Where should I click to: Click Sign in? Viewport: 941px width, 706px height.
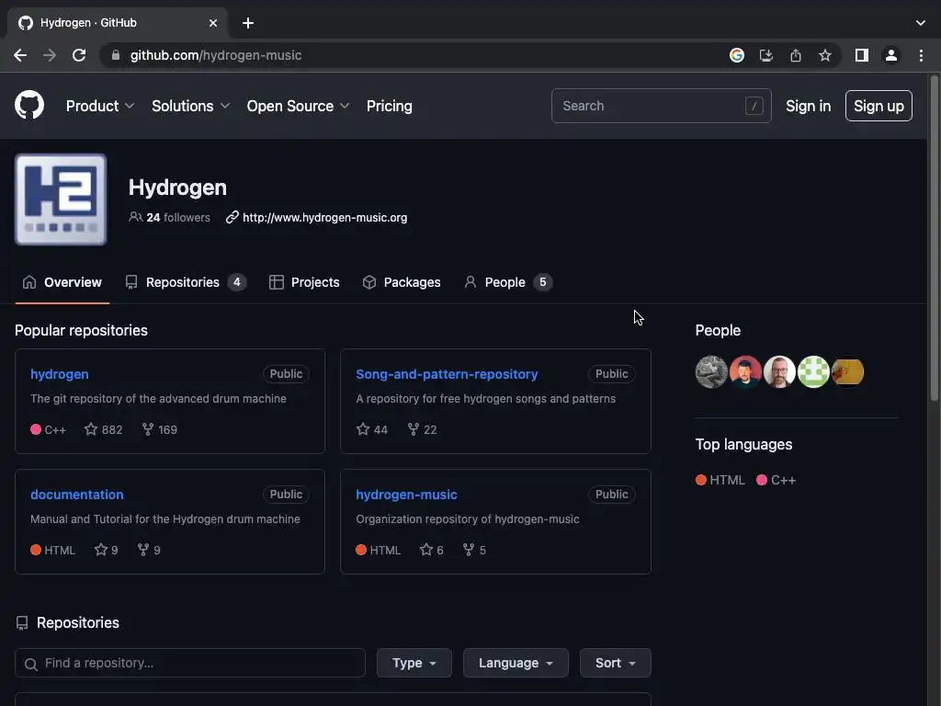(809, 106)
